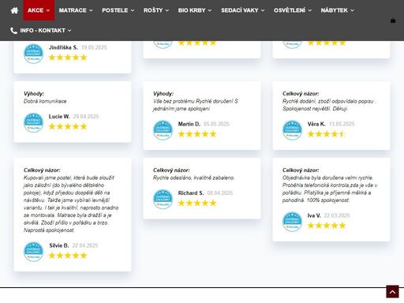Expand the MATRACE dropdown arrow
The width and height of the screenshot is (404, 303).
tap(91, 10)
